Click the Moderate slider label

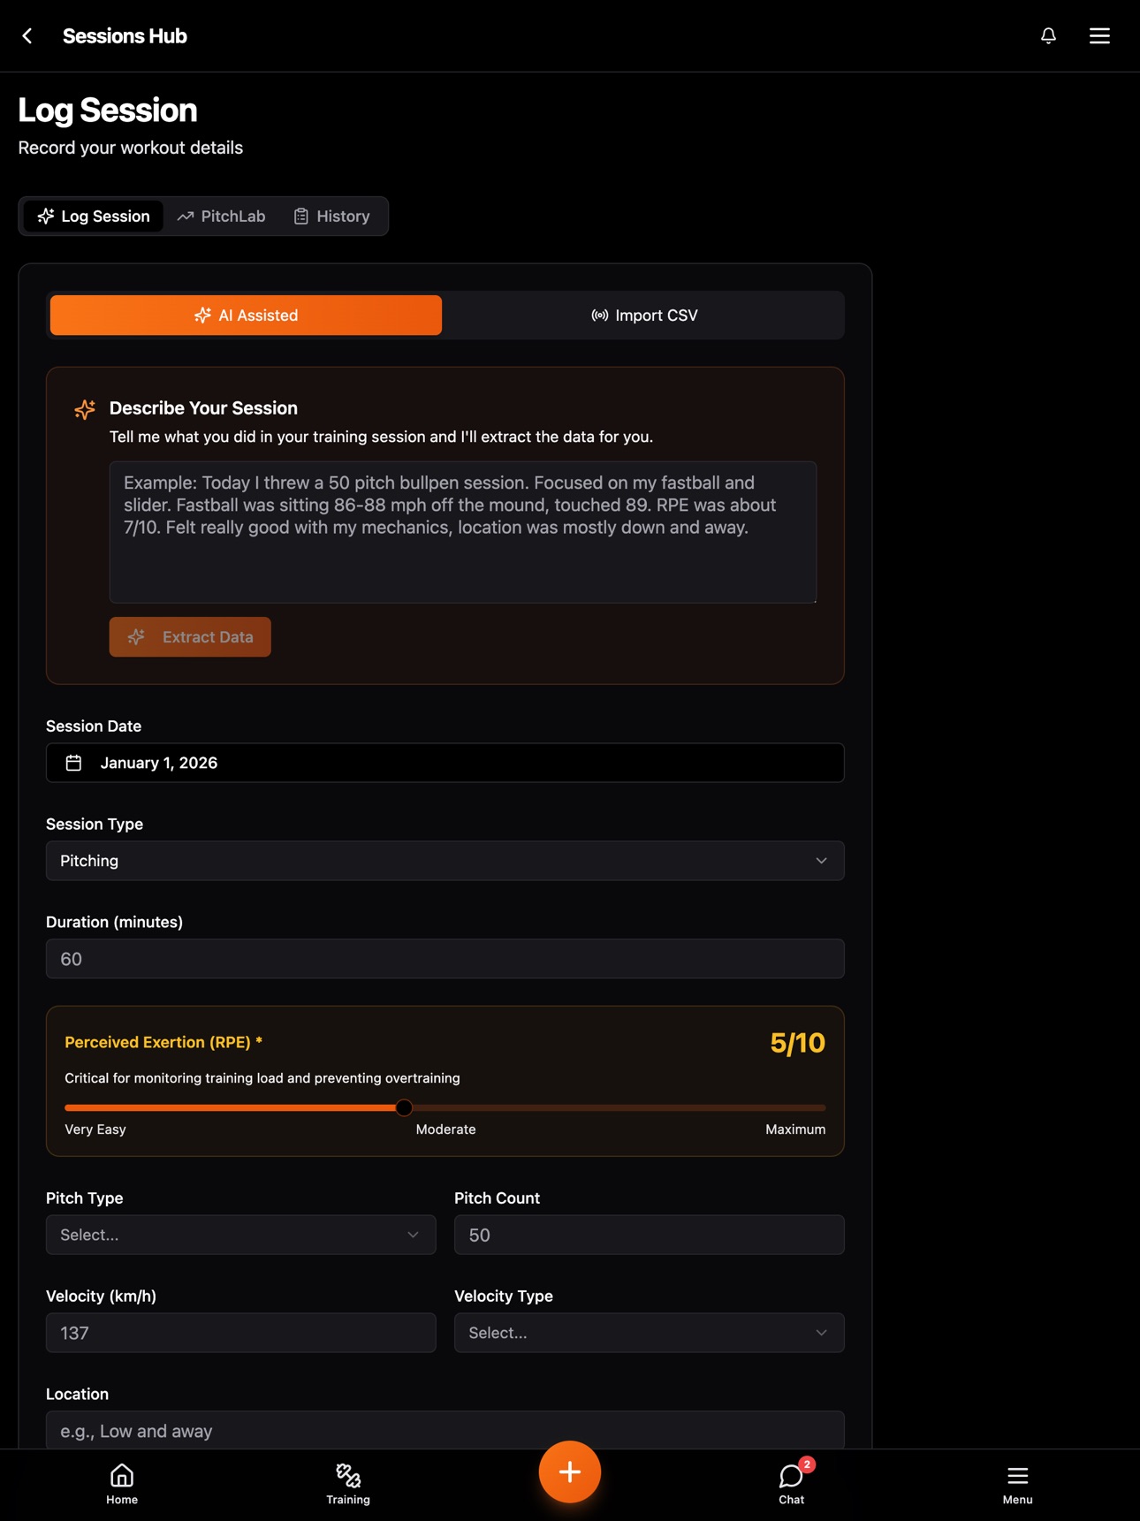click(x=445, y=1129)
